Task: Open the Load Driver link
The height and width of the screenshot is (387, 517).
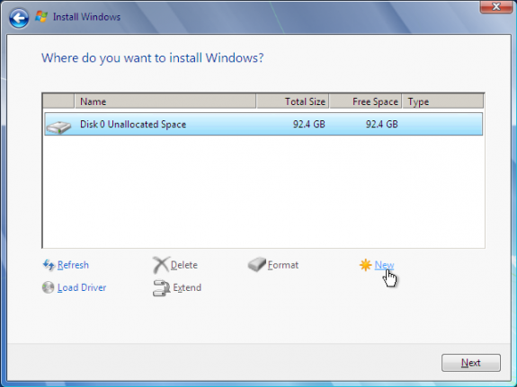Action: (82, 287)
